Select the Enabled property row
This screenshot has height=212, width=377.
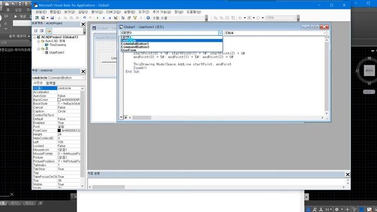[x=57, y=123]
